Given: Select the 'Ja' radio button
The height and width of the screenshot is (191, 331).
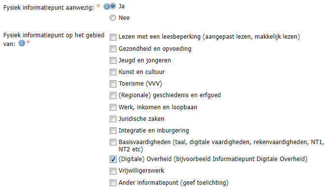Looking at the screenshot, I should pos(113,6).
